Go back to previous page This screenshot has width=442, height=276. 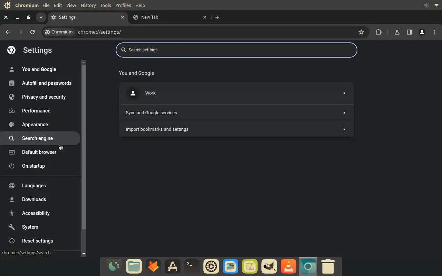coord(8,32)
